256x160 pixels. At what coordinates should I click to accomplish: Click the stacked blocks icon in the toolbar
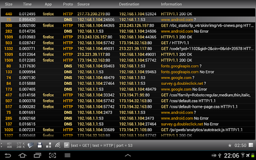(x=49, y=145)
